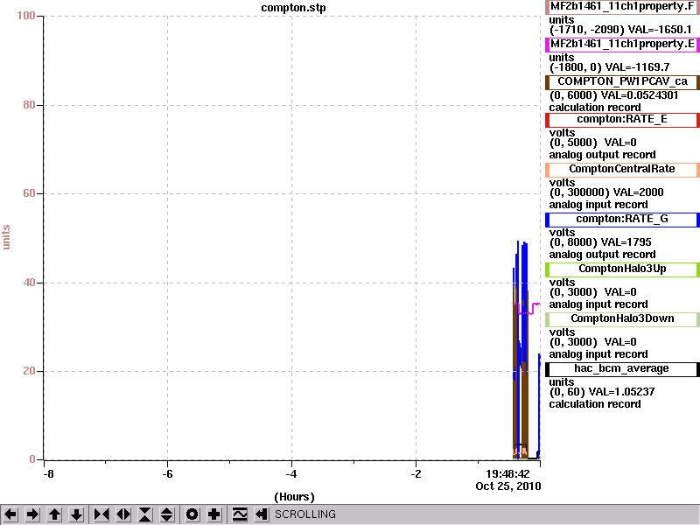The width and height of the screenshot is (700, 525).
Task: Click the VAL=-1650.1 reading for property.F
Action: click(660, 30)
